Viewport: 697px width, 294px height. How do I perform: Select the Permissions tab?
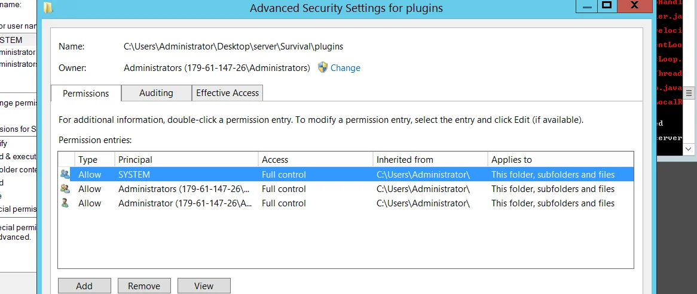pos(86,94)
